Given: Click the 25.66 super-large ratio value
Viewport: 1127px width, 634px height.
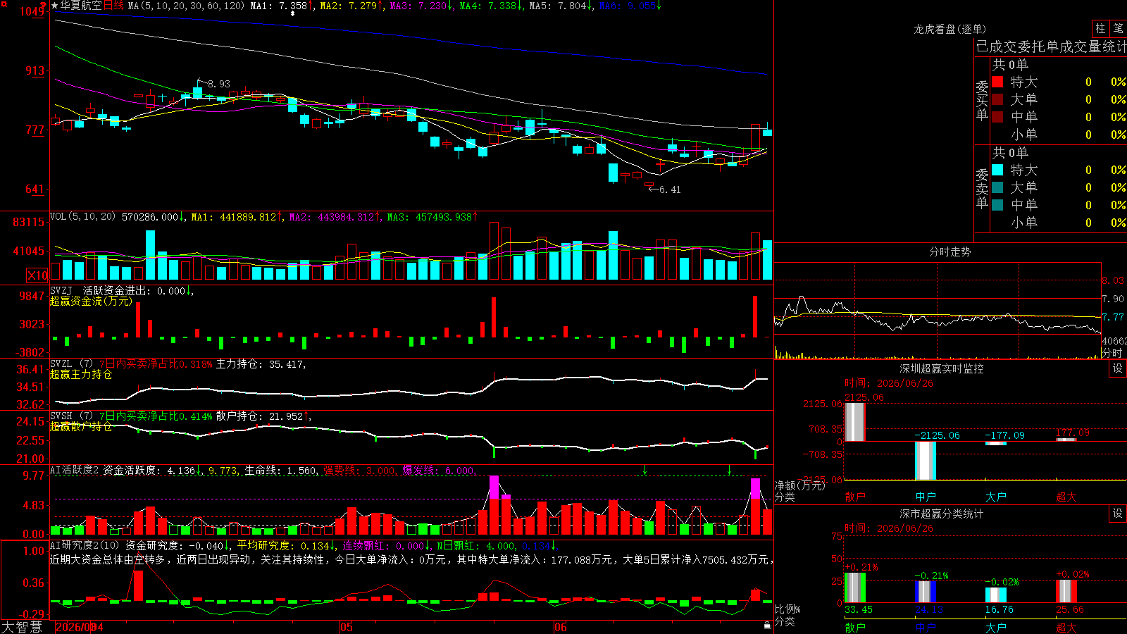Looking at the screenshot, I should point(1070,609).
